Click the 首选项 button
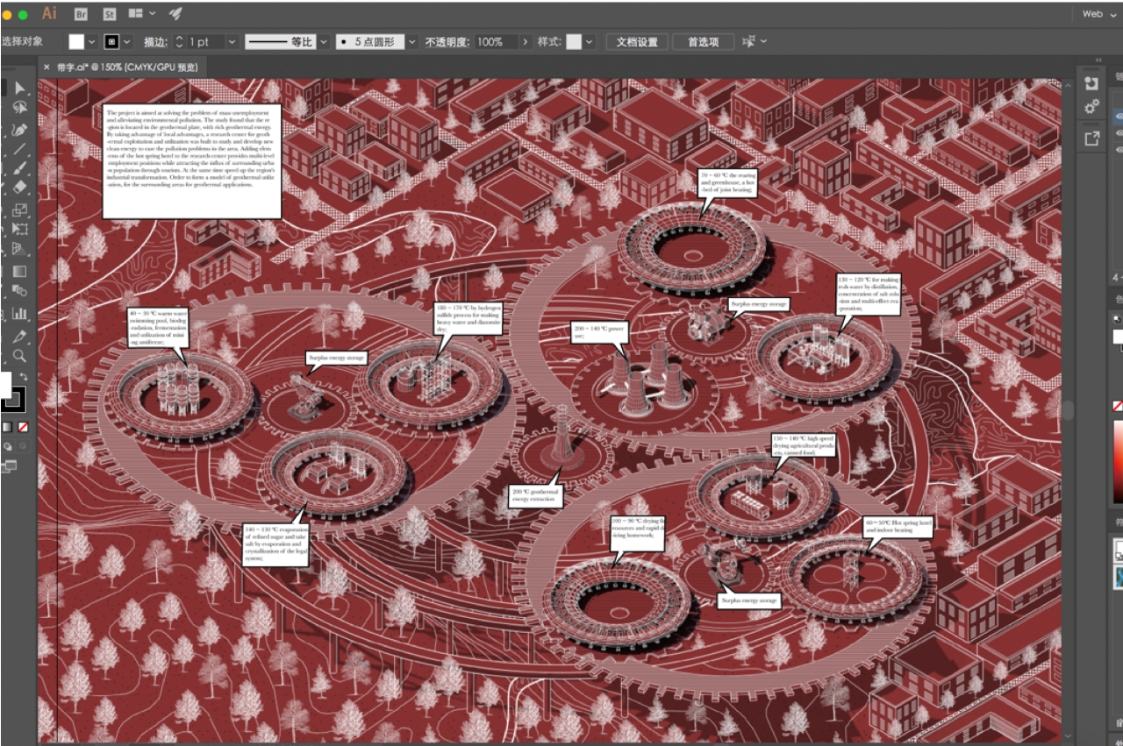1123x746 pixels. coord(703,41)
